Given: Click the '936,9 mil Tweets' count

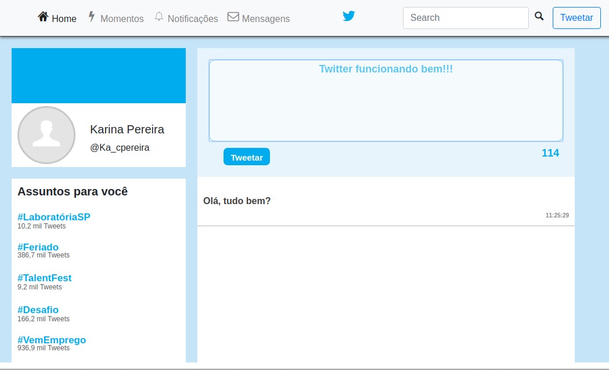Looking at the screenshot, I should coord(44,348).
